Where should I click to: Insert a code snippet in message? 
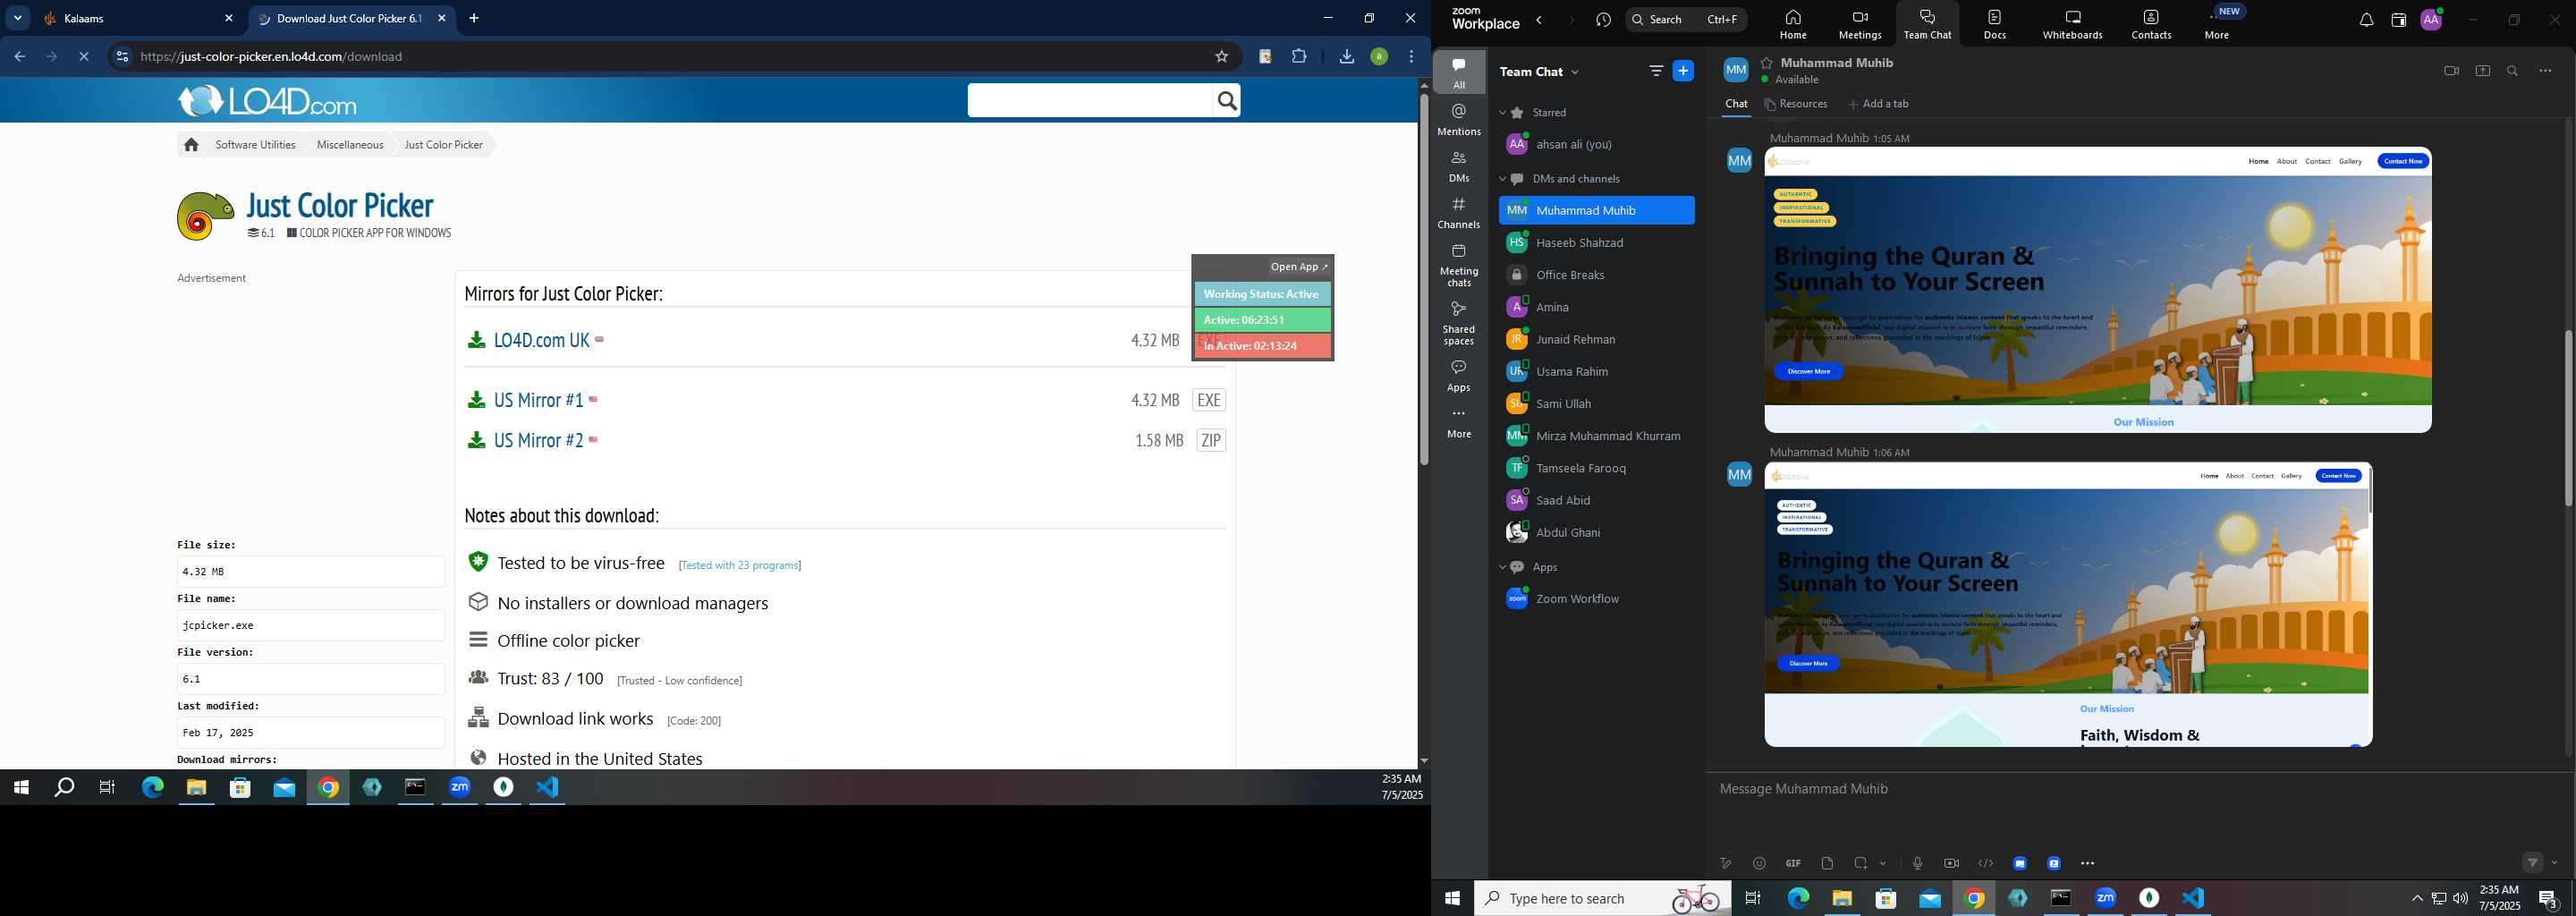click(x=1985, y=863)
